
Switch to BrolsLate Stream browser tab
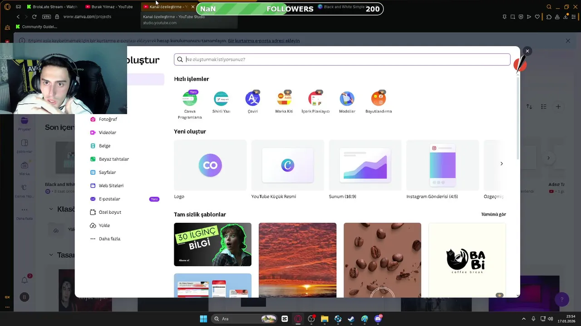click(x=52, y=7)
